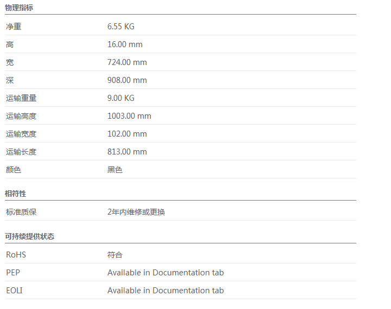Click the 9.00 KG shipping weight value

point(121,98)
